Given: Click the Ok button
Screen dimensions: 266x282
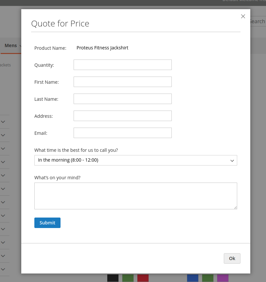Looking at the screenshot, I should point(232,258).
